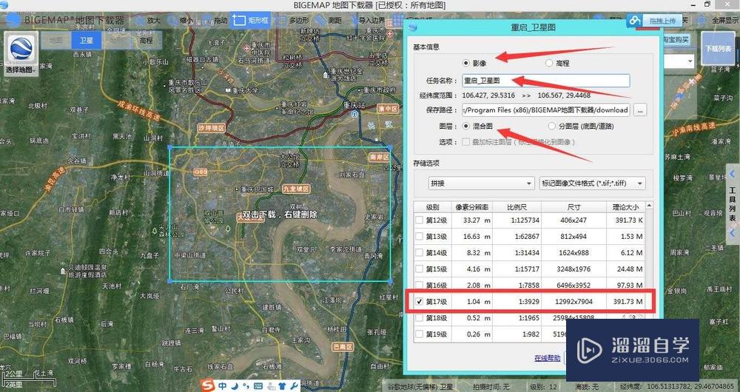Viewport: 740px width, 392px height.
Task: Click the 级别 column header
Action: pyautogui.click(x=433, y=206)
